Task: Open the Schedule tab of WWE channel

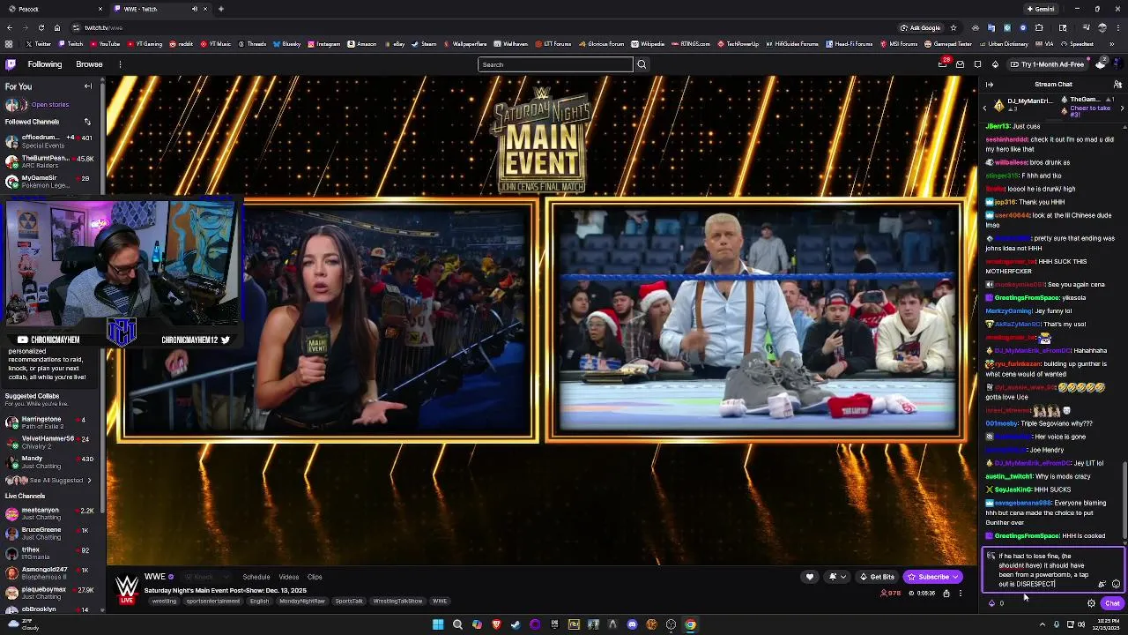Action: click(256, 577)
